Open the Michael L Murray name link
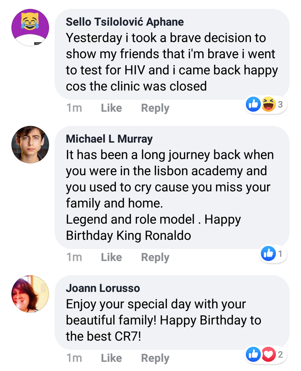The width and height of the screenshot is (301, 371). pos(109,139)
